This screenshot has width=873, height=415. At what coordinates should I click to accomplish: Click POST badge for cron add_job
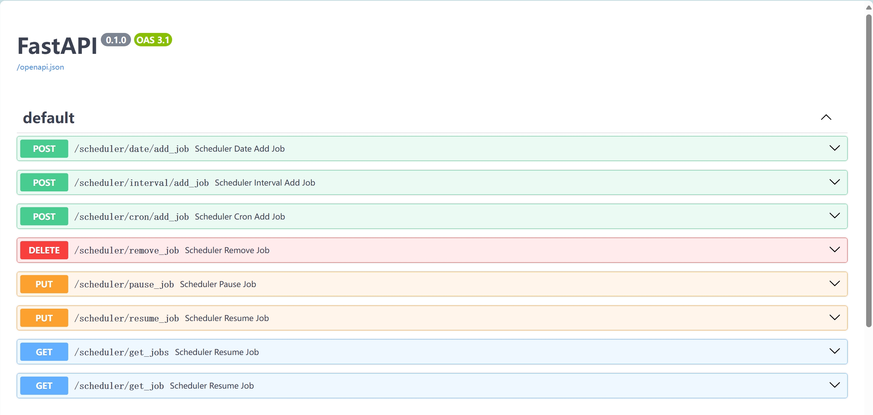(44, 217)
